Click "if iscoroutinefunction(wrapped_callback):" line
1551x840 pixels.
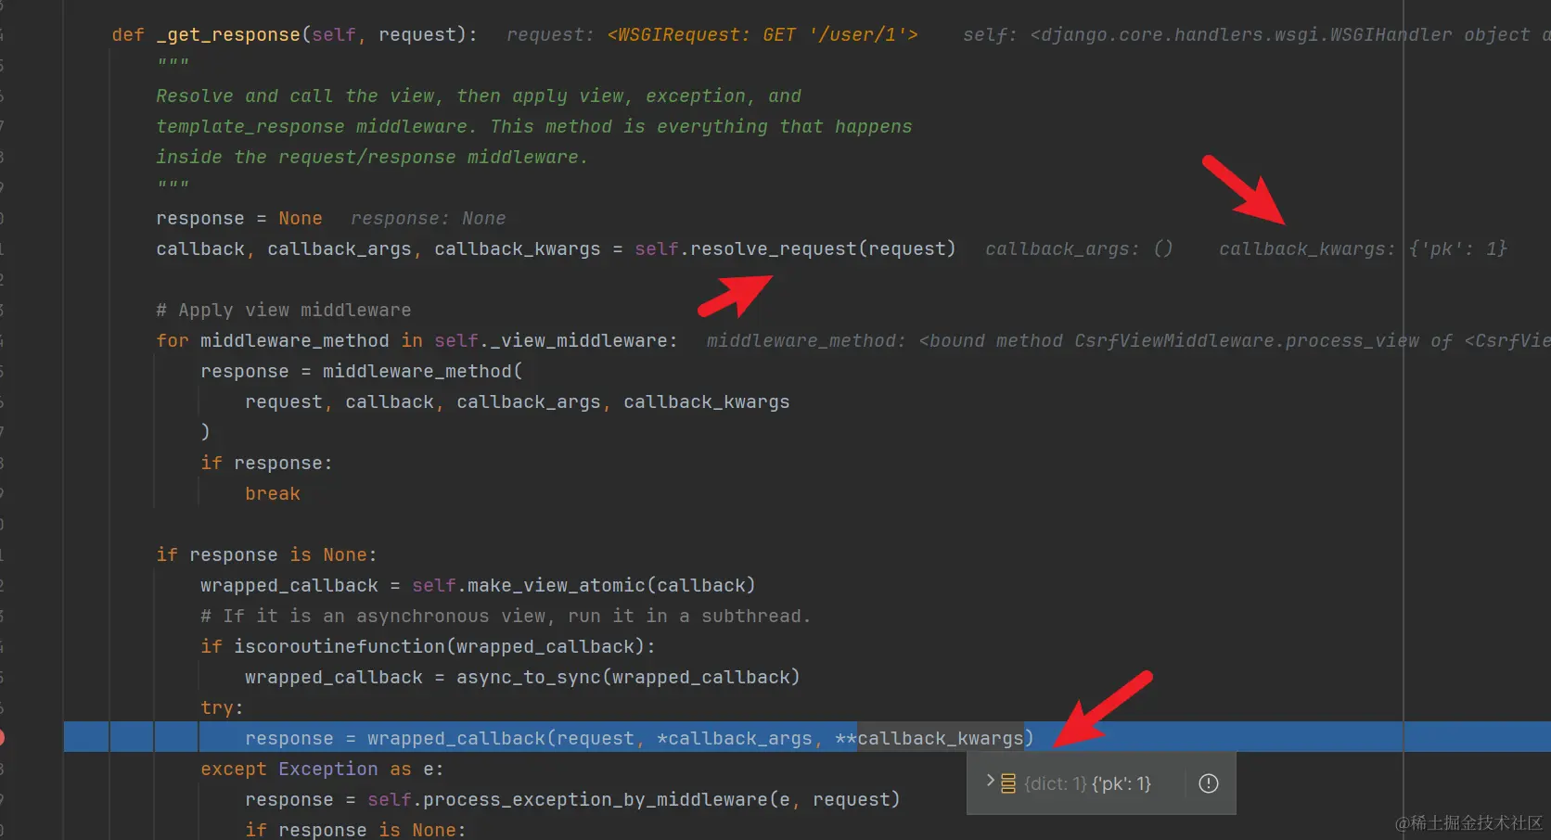tap(428, 646)
